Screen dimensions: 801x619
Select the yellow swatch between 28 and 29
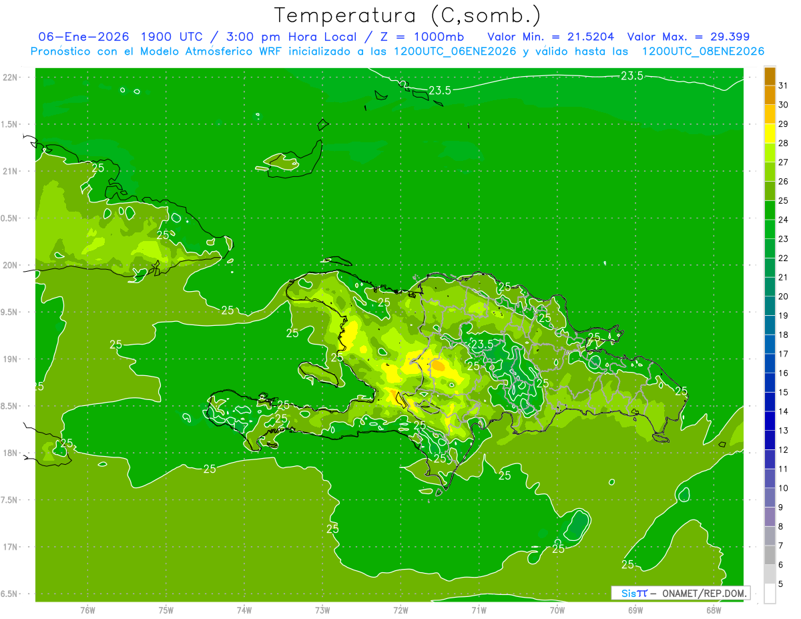coord(770,134)
